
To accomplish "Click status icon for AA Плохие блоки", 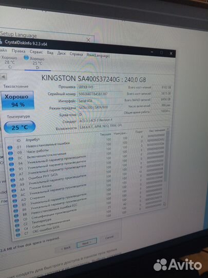I will pyautogui.click(x=14, y=190).
